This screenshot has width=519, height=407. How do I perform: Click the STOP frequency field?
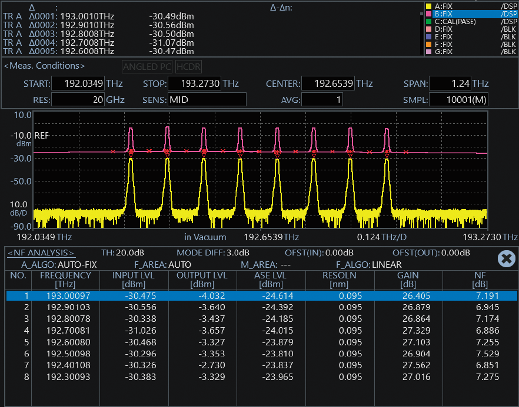click(195, 84)
